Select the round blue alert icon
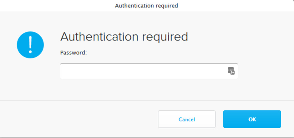This screenshot has height=138, width=294. click(x=30, y=45)
